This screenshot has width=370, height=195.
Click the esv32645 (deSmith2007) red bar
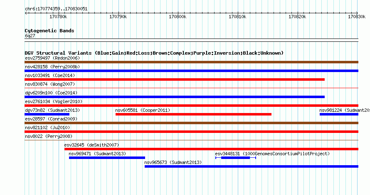(x=212, y=149)
